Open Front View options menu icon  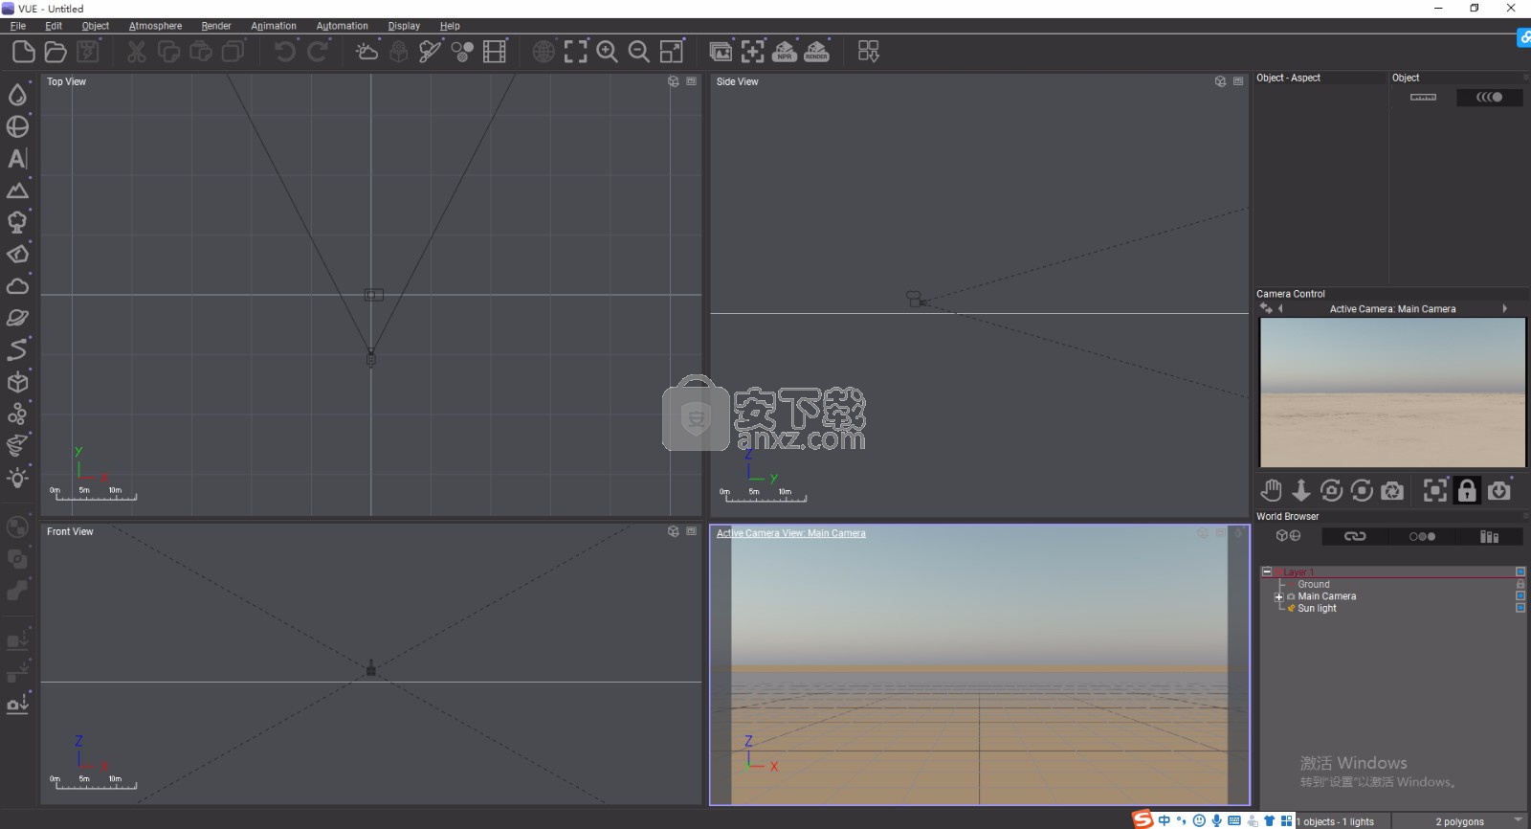click(x=692, y=531)
